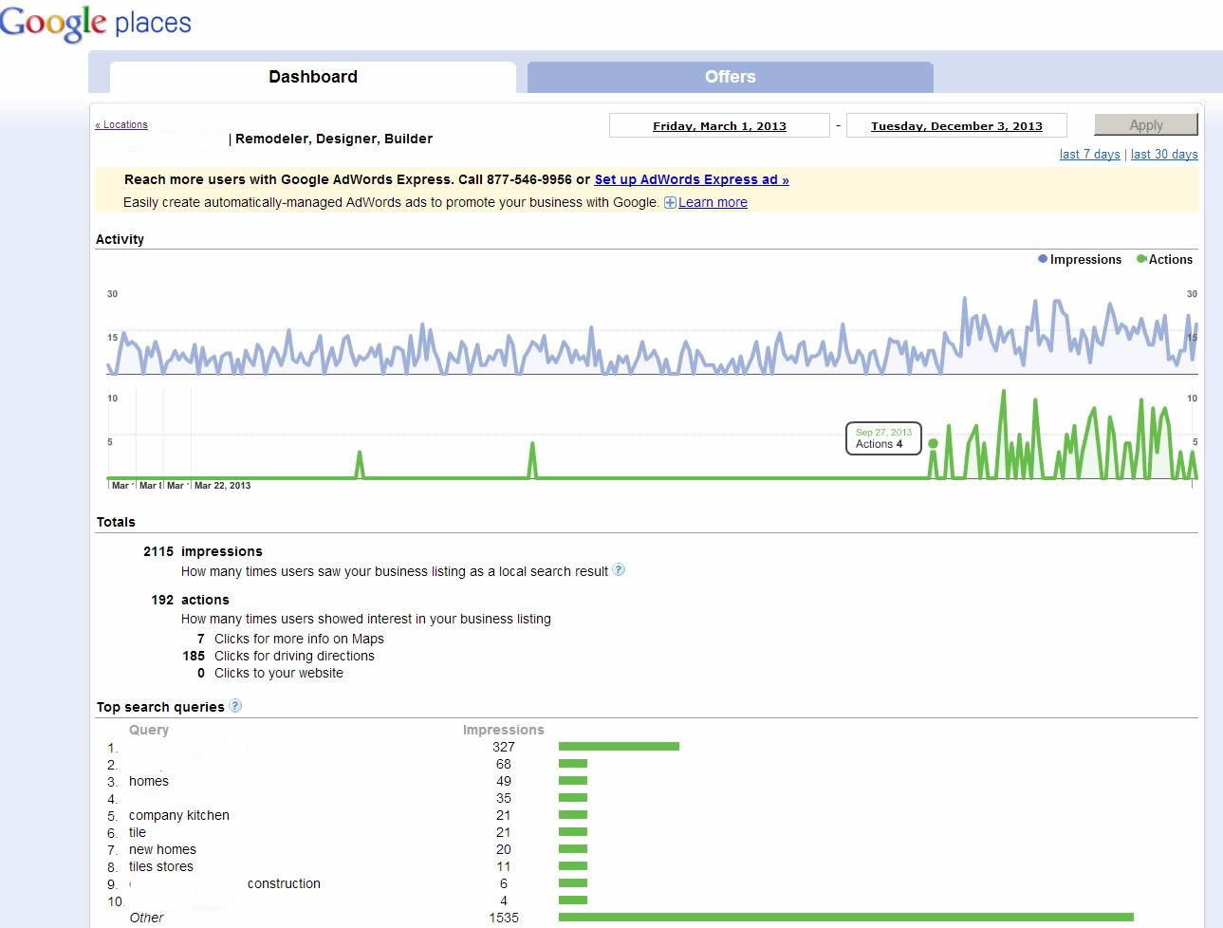The width and height of the screenshot is (1223, 928).
Task: Click the 'Other' query row label
Action: coord(146,918)
